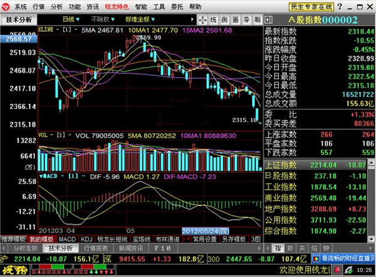Select the 上证指数 row in index list
The image size is (376, 277).
[x=316, y=165]
